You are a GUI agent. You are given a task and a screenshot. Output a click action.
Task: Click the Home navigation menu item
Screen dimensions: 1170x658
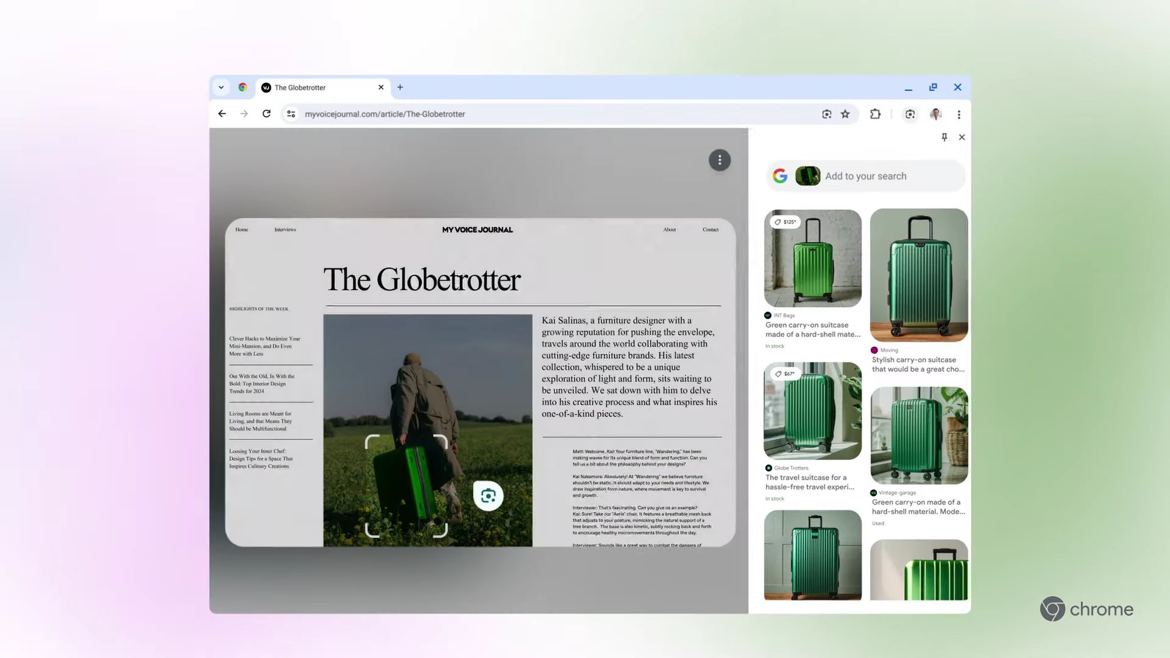click(241, 229)
